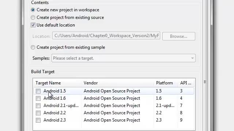Select the Android 2.2 vendor row
Viewport: 234px width, 131px height.
click(112, 113)
